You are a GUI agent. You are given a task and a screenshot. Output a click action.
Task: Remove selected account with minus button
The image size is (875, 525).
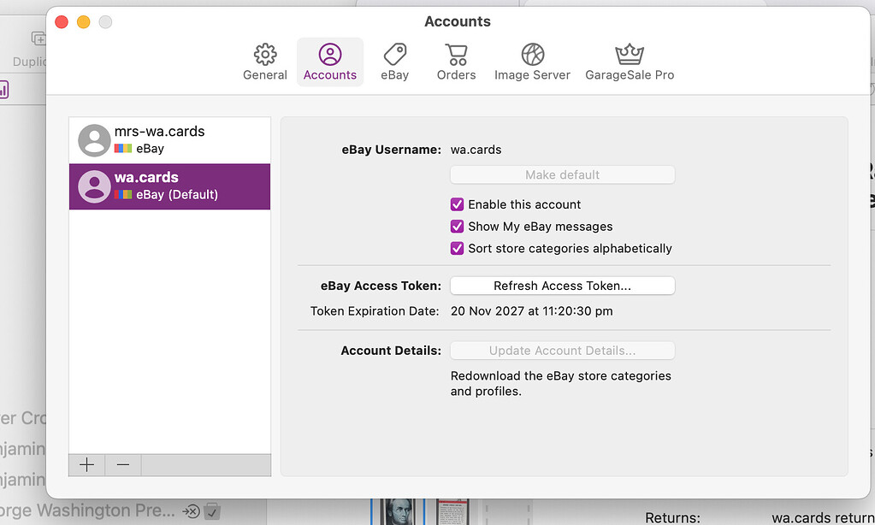[123, 465]
